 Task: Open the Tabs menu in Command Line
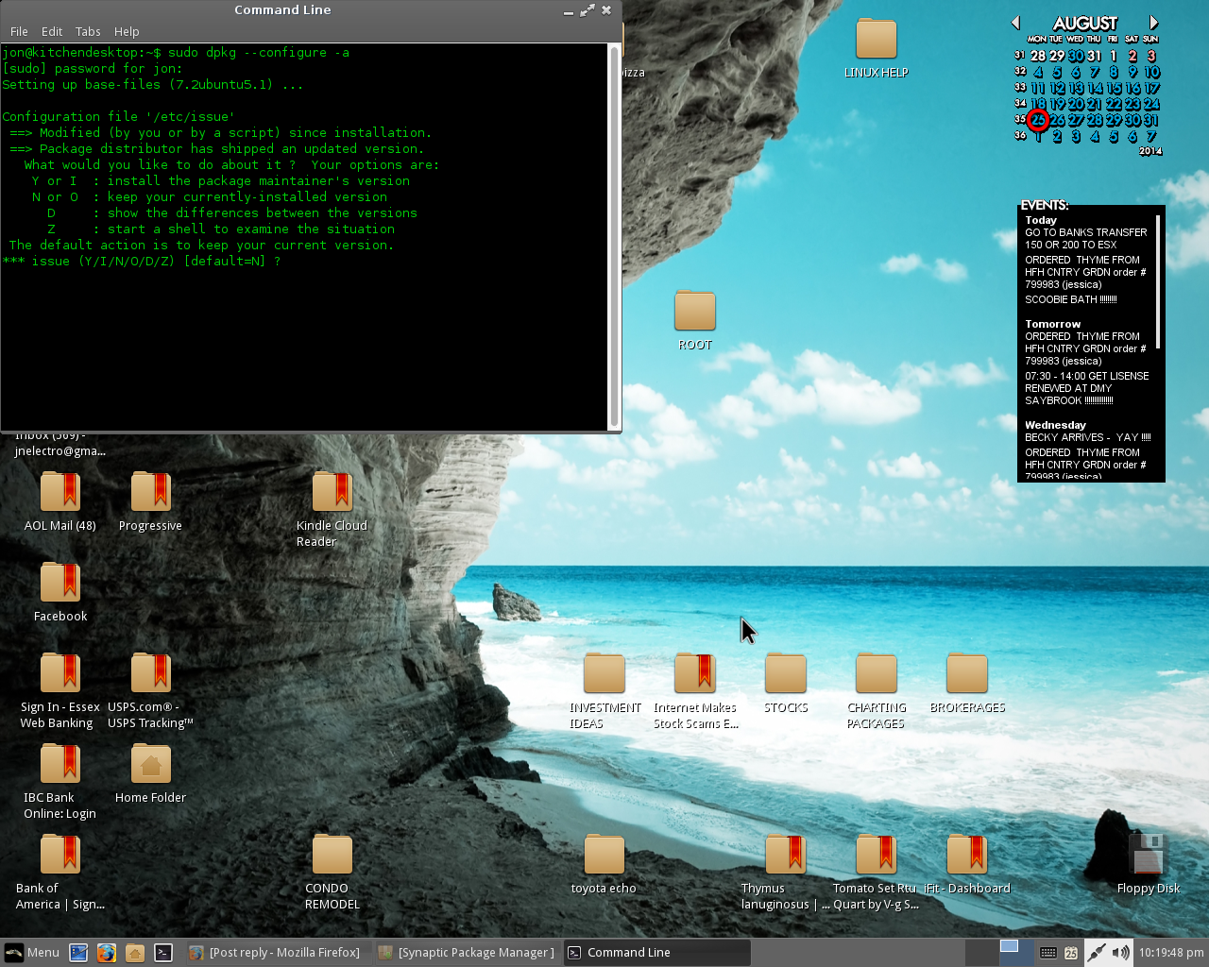[x=88, y=31]
